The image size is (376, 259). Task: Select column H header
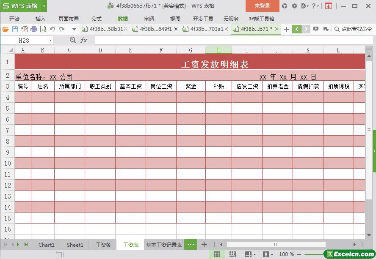pyautogui.click(x=218, y=50)
